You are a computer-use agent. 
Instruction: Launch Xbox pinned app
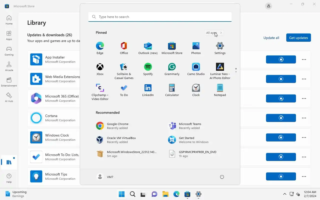coord(100,69)
